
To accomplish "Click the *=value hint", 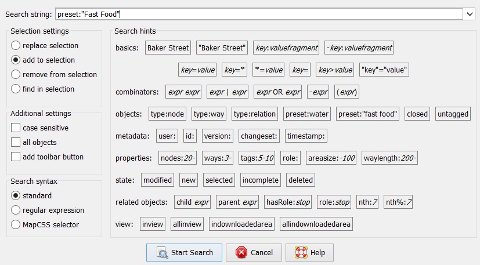I will tap(269, 70).
